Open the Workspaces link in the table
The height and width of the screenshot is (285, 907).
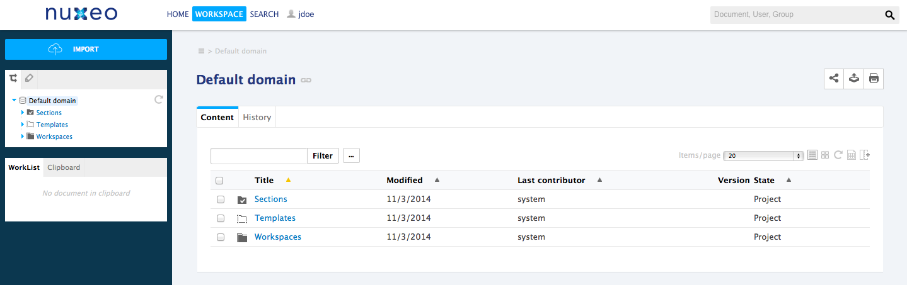278,237
